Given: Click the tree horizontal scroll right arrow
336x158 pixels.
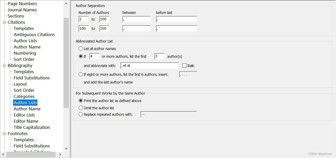Looking at the screenshot, I should tap(60, 155).
